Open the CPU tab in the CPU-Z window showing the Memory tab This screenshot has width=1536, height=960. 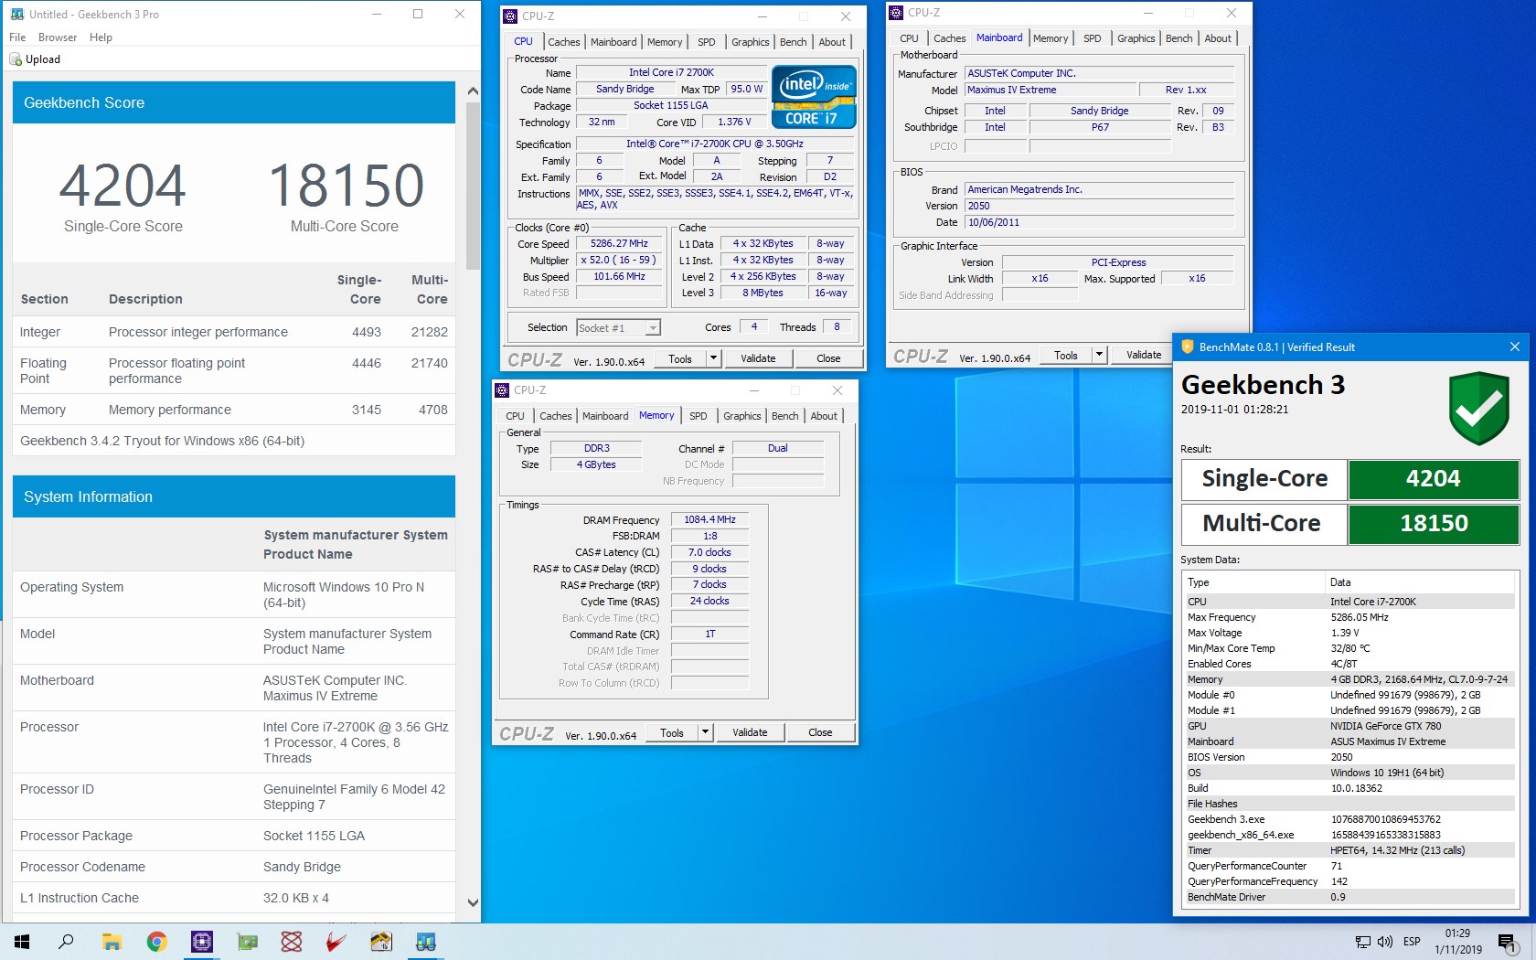pos(516,416)
